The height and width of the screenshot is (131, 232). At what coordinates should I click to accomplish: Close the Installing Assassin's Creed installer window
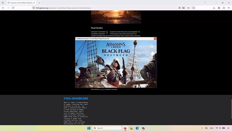point(155,38)
